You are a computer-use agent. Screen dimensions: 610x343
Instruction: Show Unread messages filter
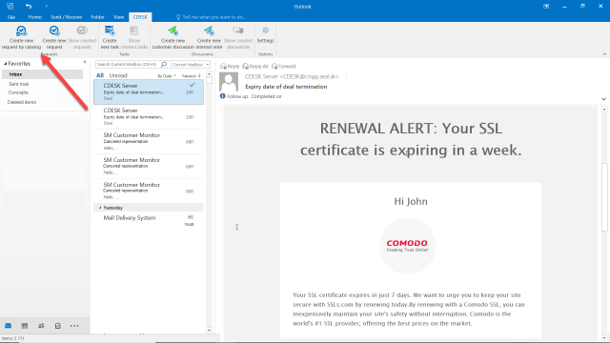(x=118, y=75)
